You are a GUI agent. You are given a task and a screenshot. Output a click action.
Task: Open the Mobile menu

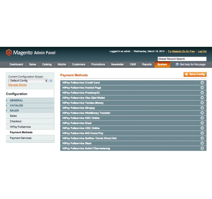62,64
